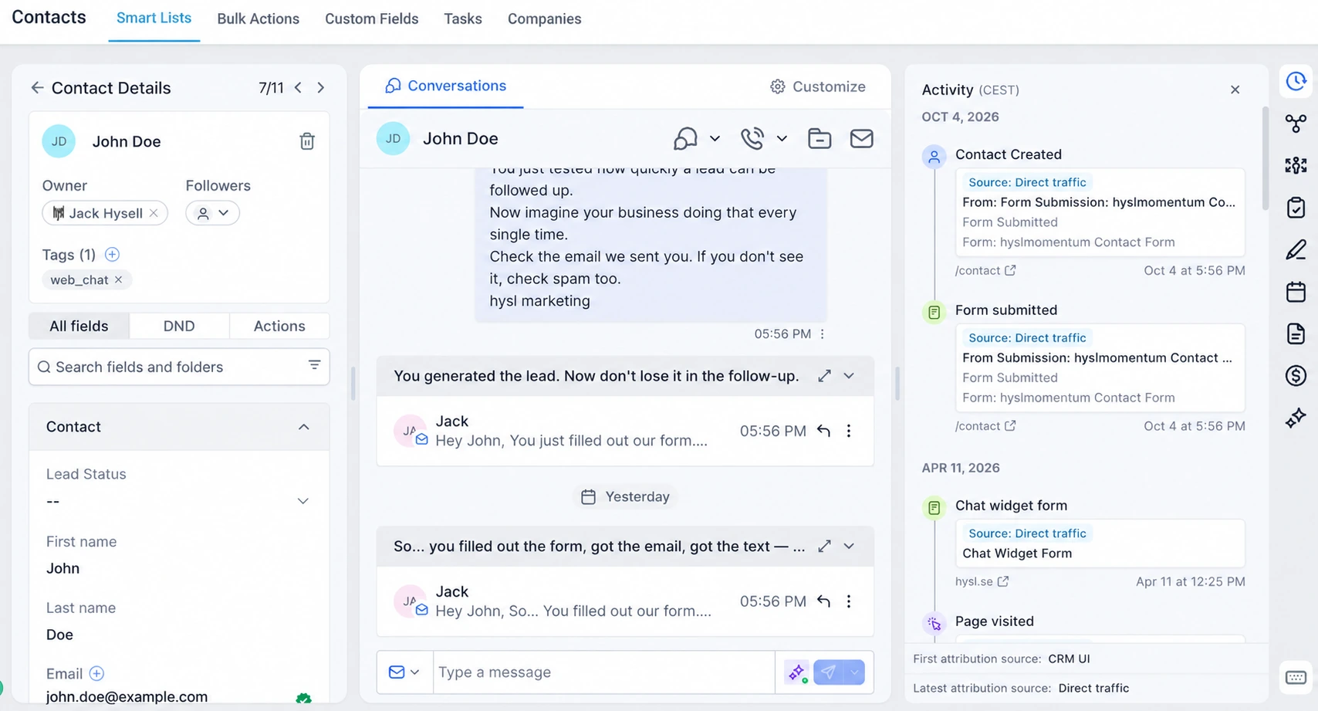Screen dimensions: 1318x711
Task: Open the fields filter icon in search box
Action: pos(314,365)
